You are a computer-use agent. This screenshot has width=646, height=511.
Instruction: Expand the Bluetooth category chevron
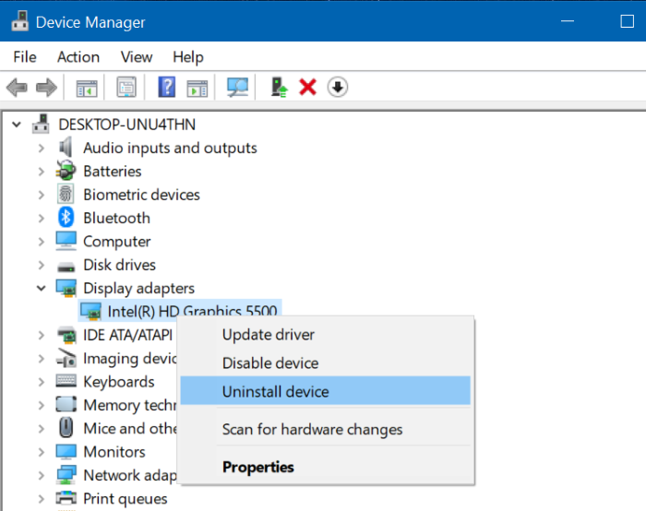point(41,218)
